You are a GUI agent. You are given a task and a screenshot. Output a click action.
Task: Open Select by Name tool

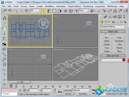[49, 11]
